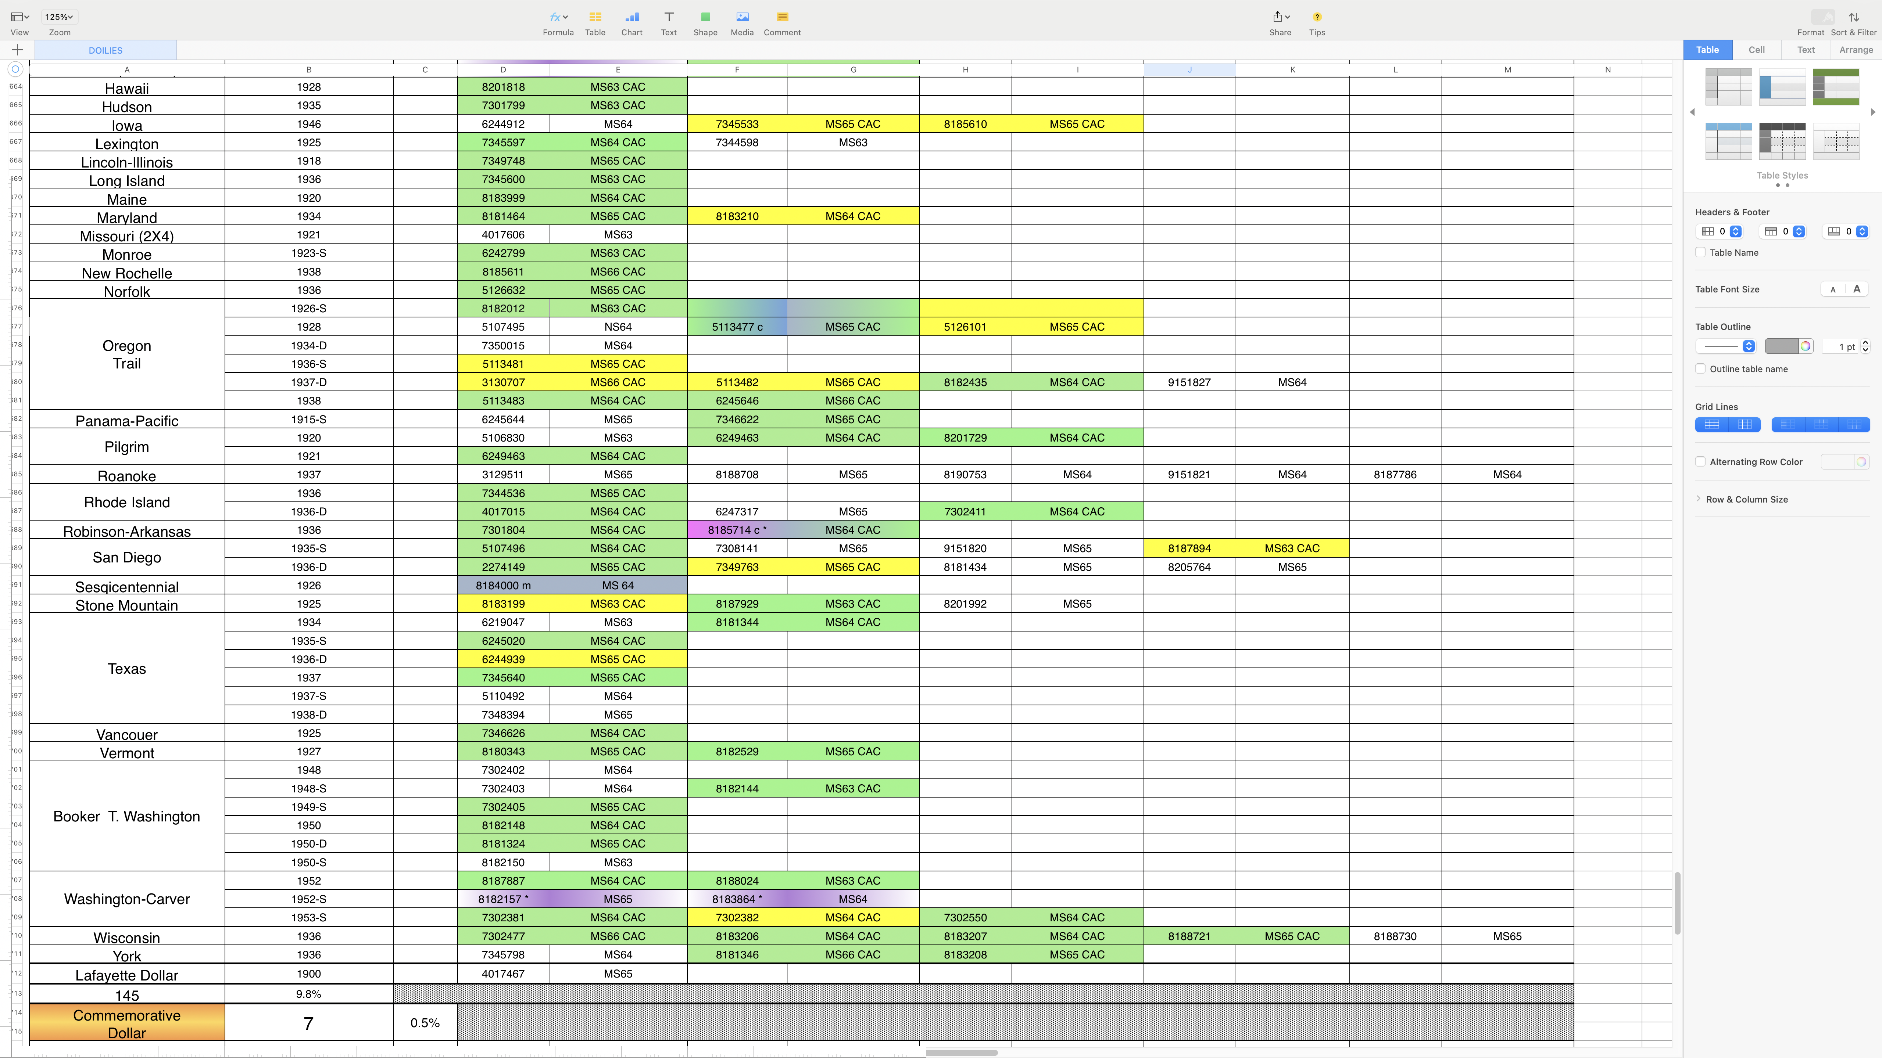The width and height of the screenshot is (1882, 1058).
Task: Select the DOILIES sheet tab
Action: pyautogui.click(x=105, y=50)
